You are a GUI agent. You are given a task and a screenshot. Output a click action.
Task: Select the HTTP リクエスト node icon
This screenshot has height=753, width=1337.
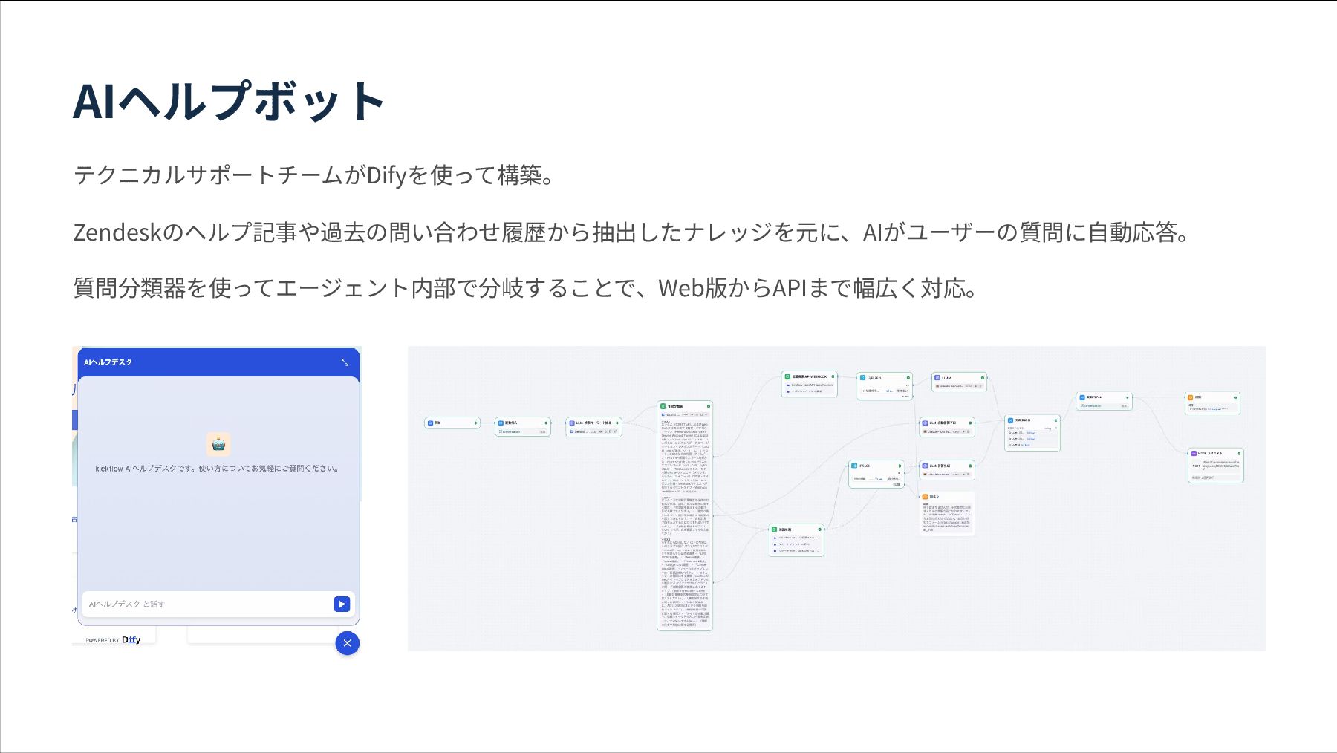tap(1194, 453)
